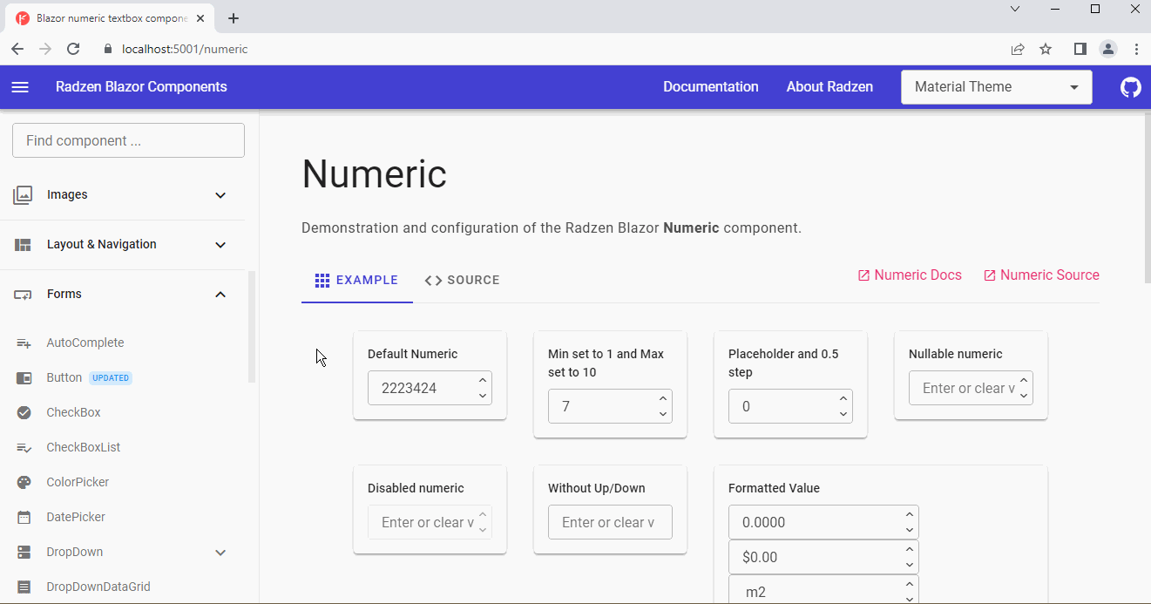Image resolution: width=1151 pixels, height=604 pixels.
Task: Click the ColorPicker palette icon
Action: (x=24, y=483)
